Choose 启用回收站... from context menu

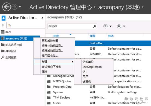point(54,56)
